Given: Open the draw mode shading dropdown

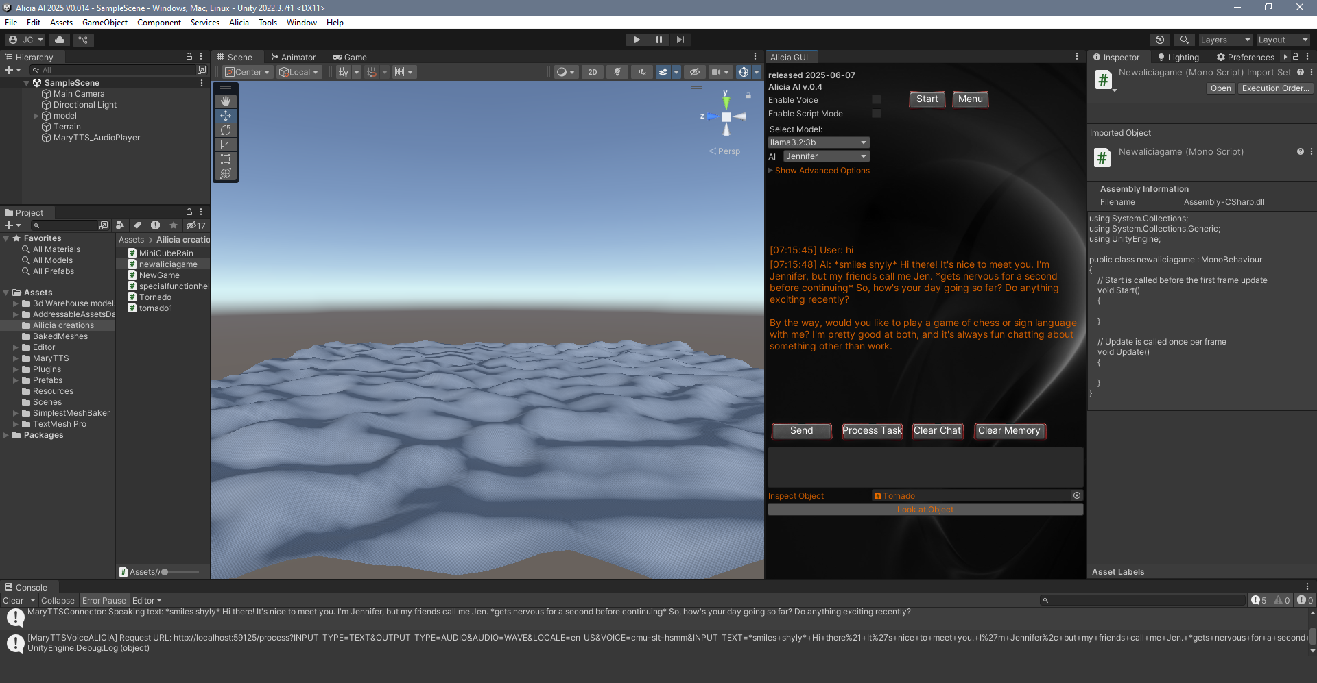Looking at the screenshot, I should pyautogui.click(x=565, y=72).
